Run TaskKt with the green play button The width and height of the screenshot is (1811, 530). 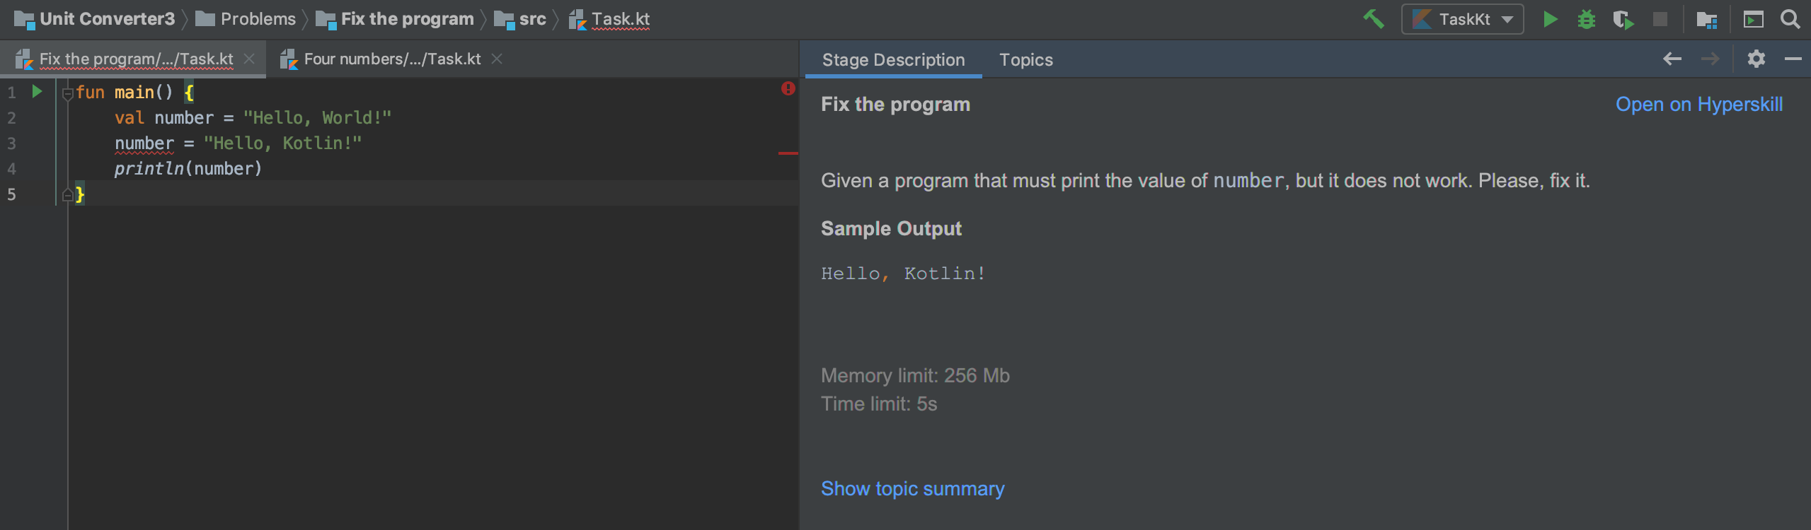click(1550, 19)
